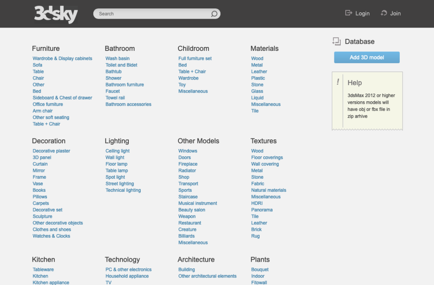Open the Join link
The height and width of the screenshot is (285, 434).
[x=395, y=14]
